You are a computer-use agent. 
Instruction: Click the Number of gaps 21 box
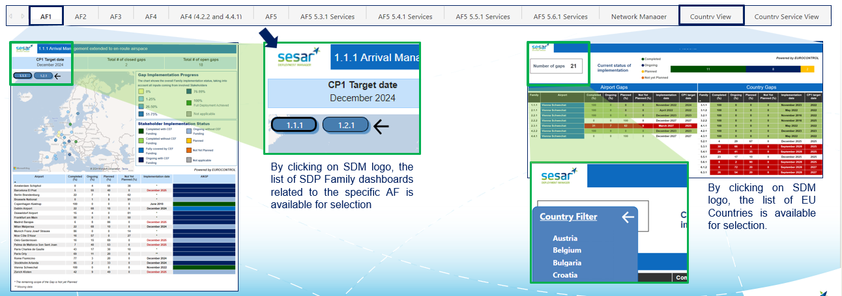(x=557, y=66)
